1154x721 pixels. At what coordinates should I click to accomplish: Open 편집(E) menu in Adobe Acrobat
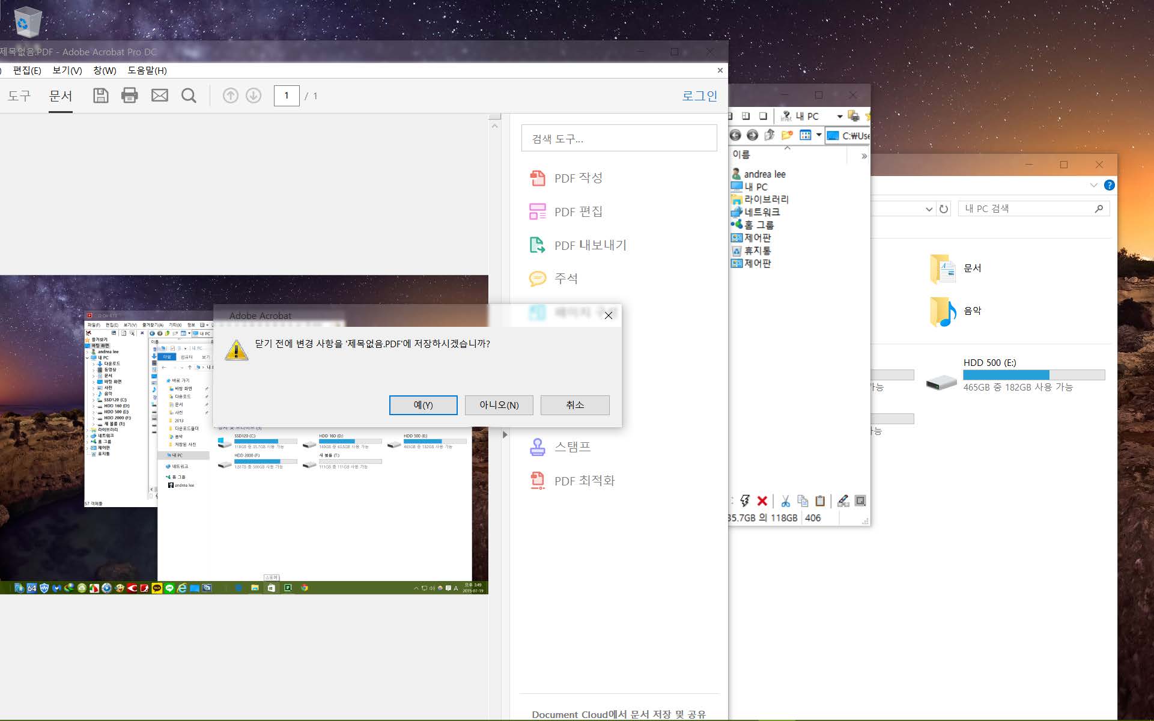pos(26,70)
